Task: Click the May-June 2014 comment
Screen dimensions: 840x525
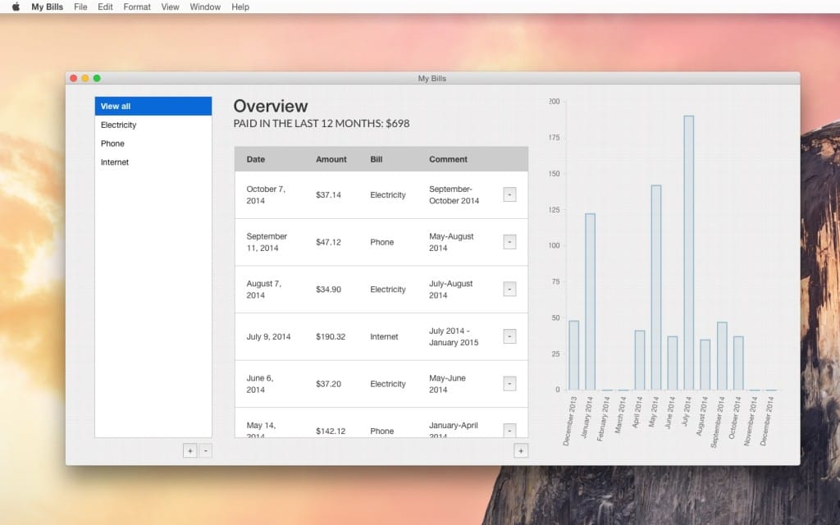Action: coord(447,384)
